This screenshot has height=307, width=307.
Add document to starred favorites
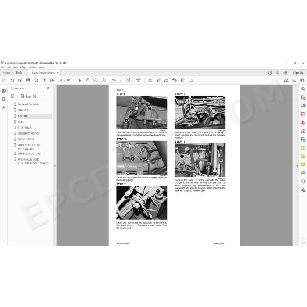click(x=12, y=80)
